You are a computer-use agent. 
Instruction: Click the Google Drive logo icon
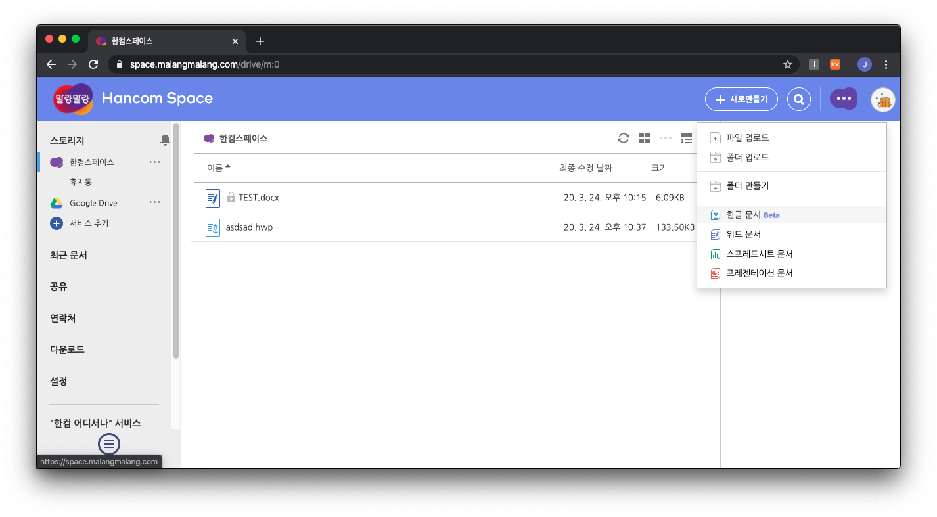[57, 203]
